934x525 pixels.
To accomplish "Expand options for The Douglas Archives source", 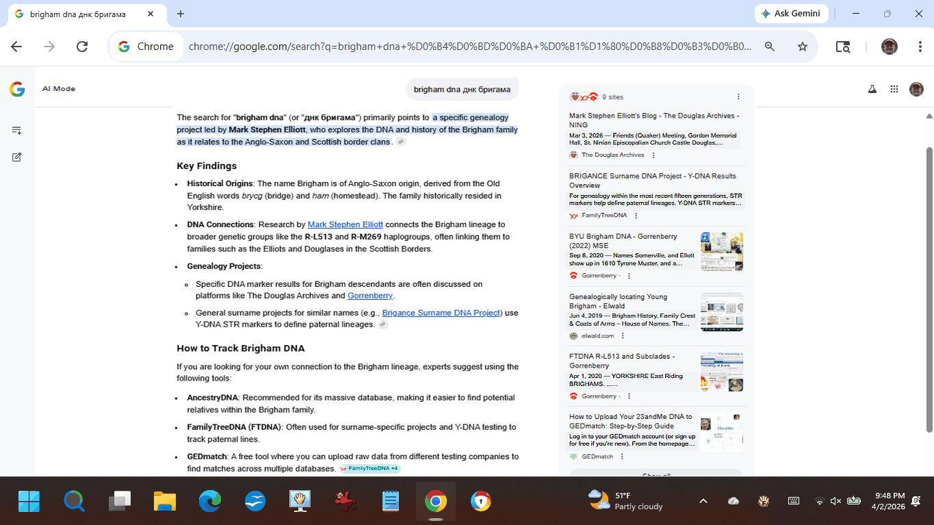I will point(653,155).
